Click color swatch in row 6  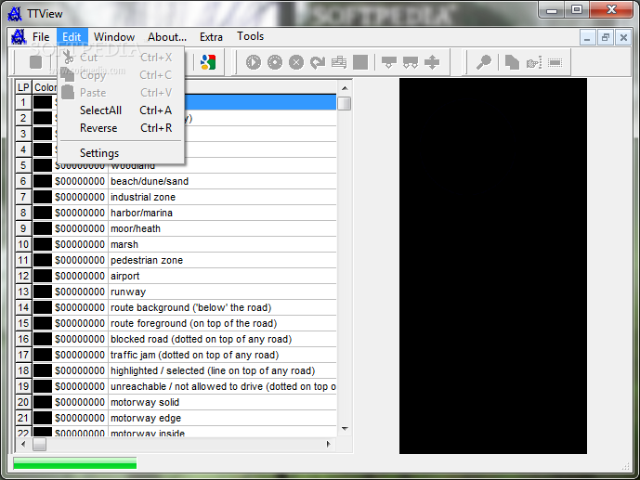[43, 181]
